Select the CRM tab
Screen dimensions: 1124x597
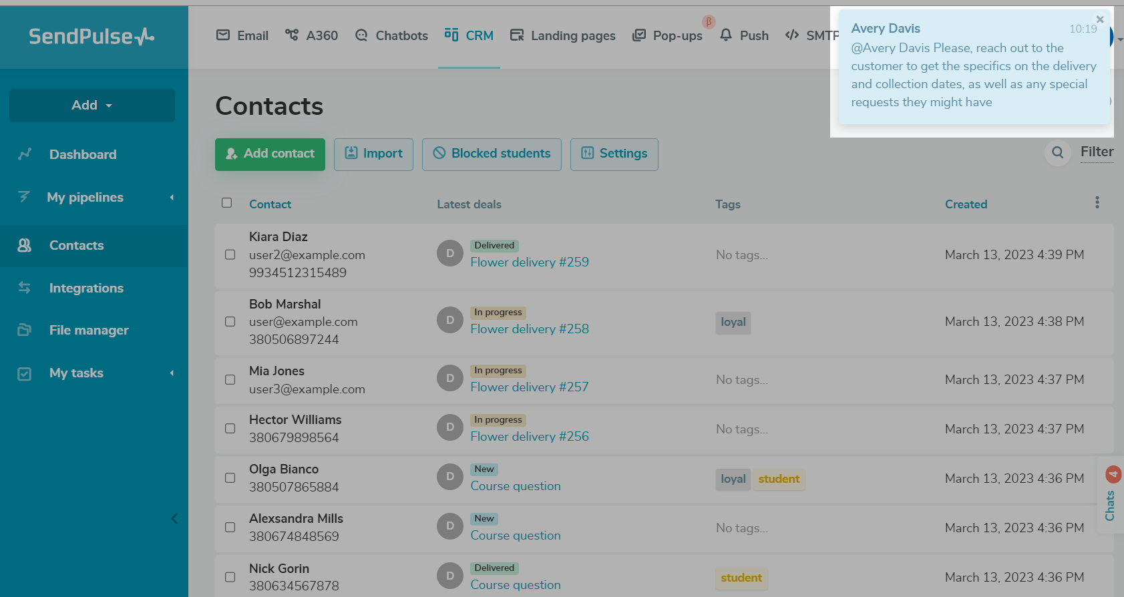pyautogui.click(x=469, y=35)
